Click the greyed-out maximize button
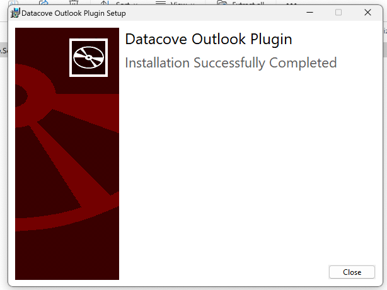387x290 pixels. 338,13
